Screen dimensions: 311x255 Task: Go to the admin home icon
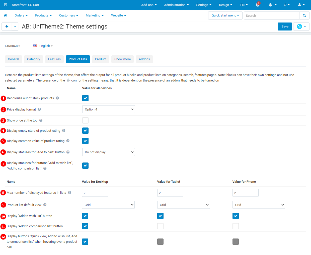[5, 15]
